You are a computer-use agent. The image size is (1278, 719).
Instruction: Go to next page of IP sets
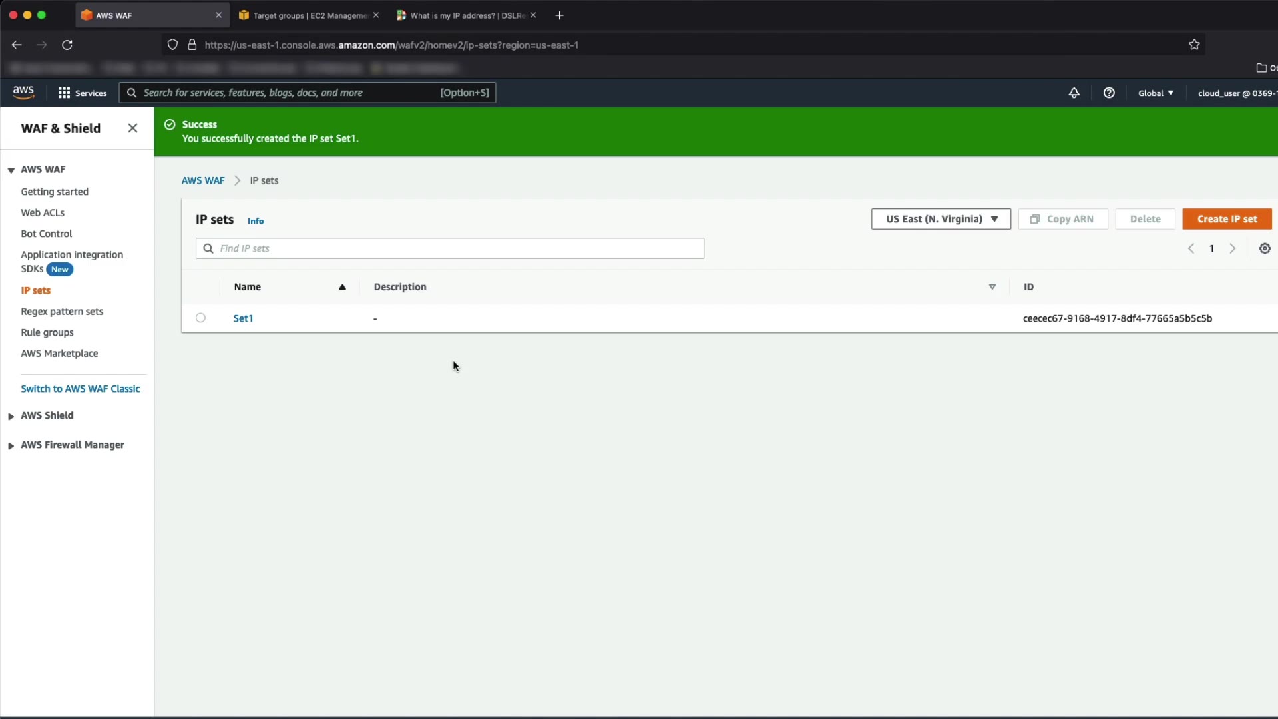(x=1233, y=248)
